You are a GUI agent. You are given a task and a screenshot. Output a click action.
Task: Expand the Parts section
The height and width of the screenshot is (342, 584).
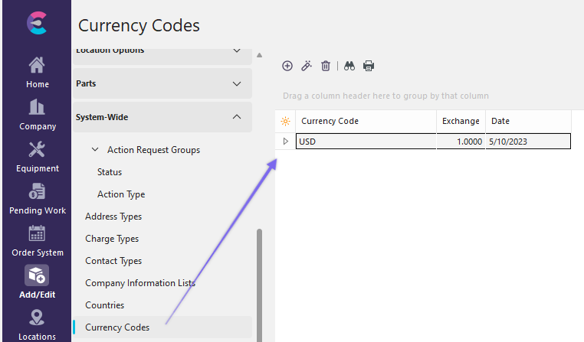coord(237,83)
